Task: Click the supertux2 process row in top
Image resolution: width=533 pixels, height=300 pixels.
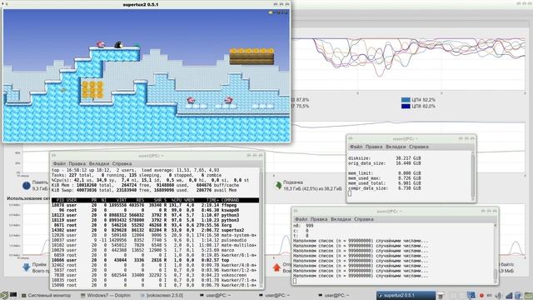Action: (156, 230)
